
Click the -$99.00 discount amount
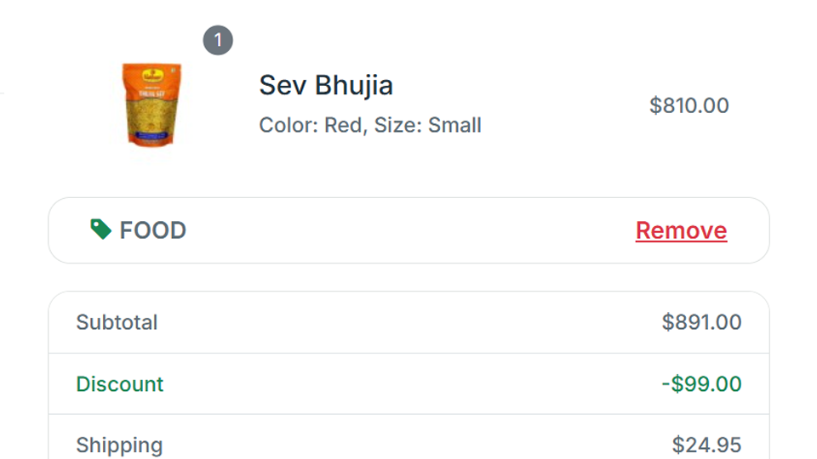click(701, 384)
